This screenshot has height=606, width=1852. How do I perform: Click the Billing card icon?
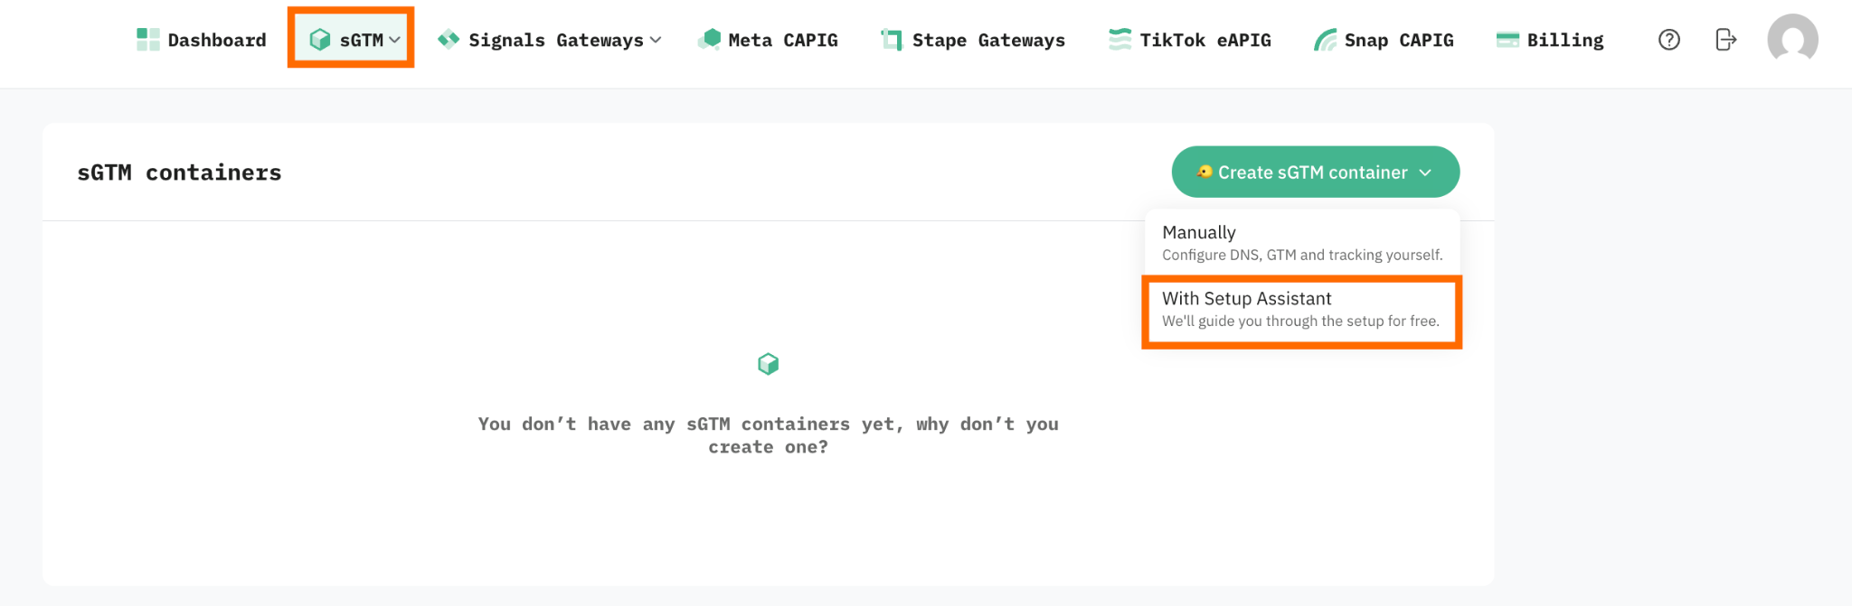tap(1507, 40)
